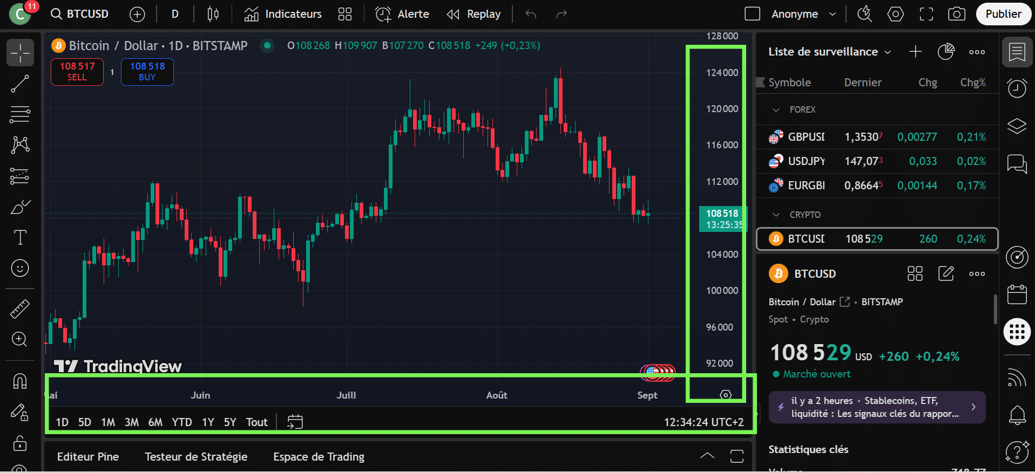Select the 6M time range

(155, 422)
